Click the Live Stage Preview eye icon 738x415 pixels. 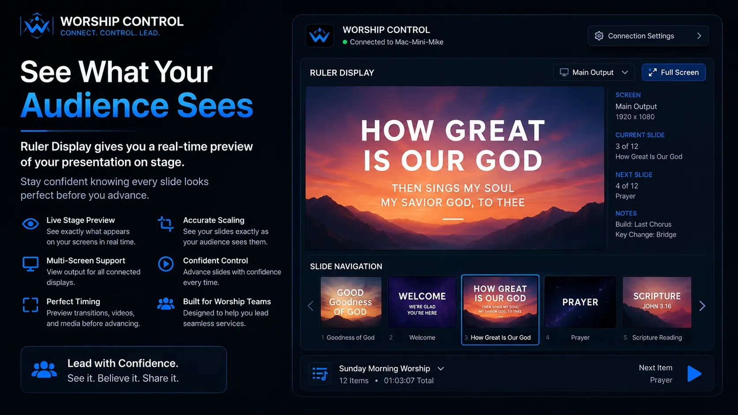(30, 224)
